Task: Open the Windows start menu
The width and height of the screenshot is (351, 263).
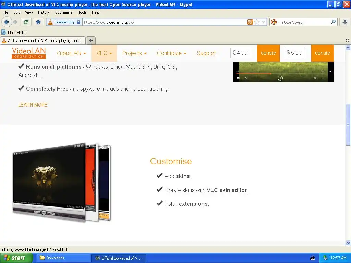Action: coord(16,258)
